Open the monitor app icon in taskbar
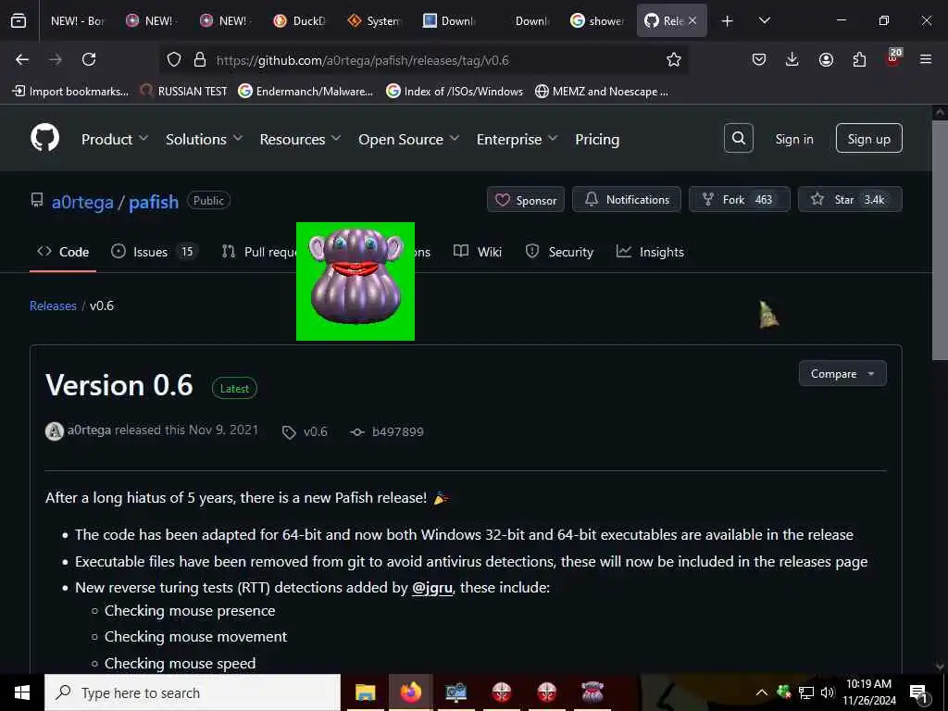This screenshot has width=948, height=711. (x=455, y=692)
